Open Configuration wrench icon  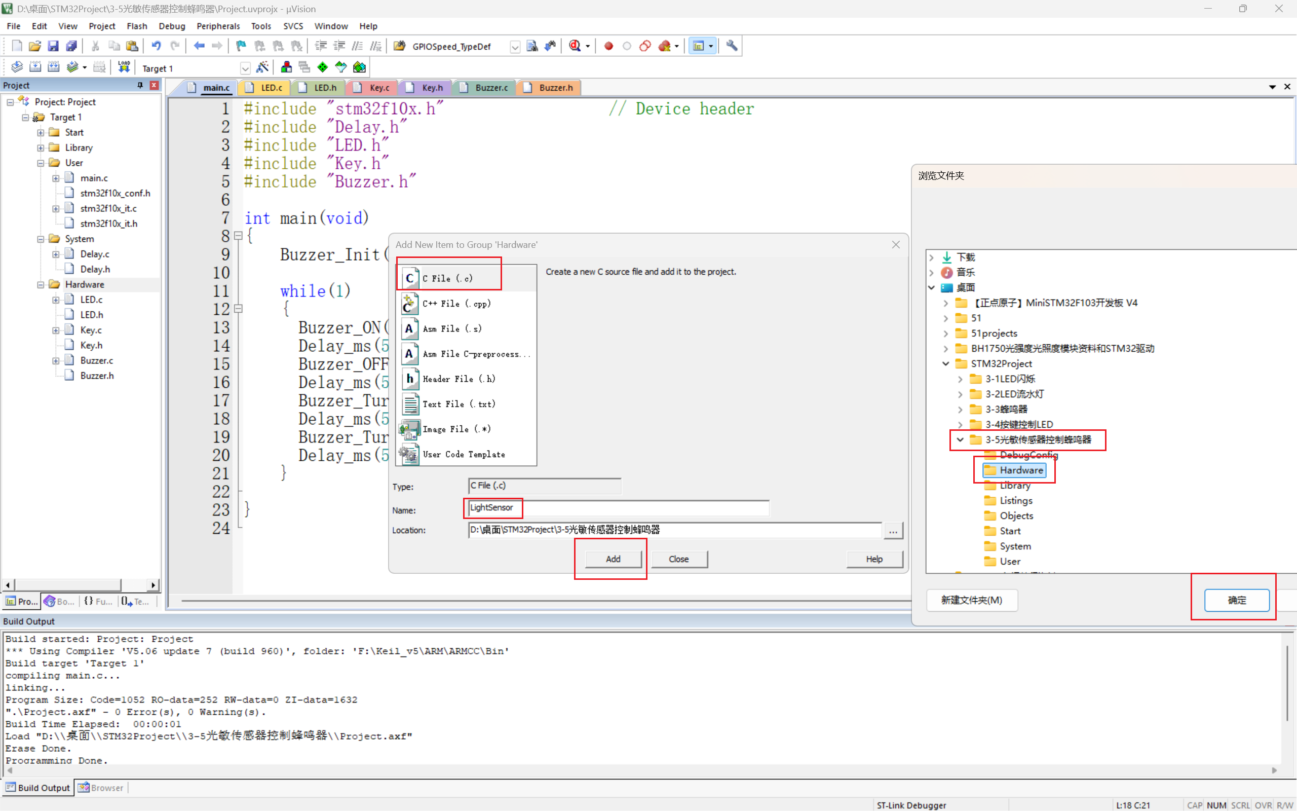click(732, 46)
